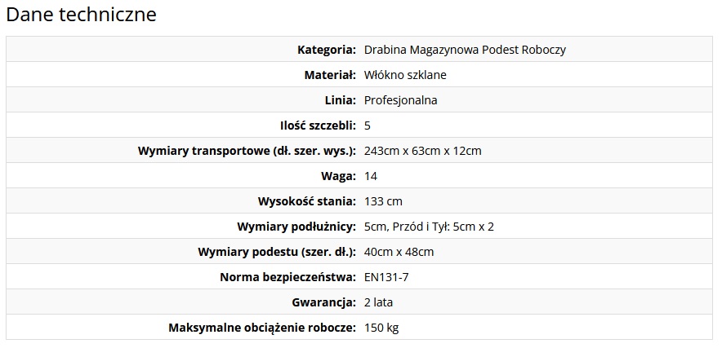The image size is (722, 348).
Task: Click the Profesjonalna value
Action: coord(400,100)
